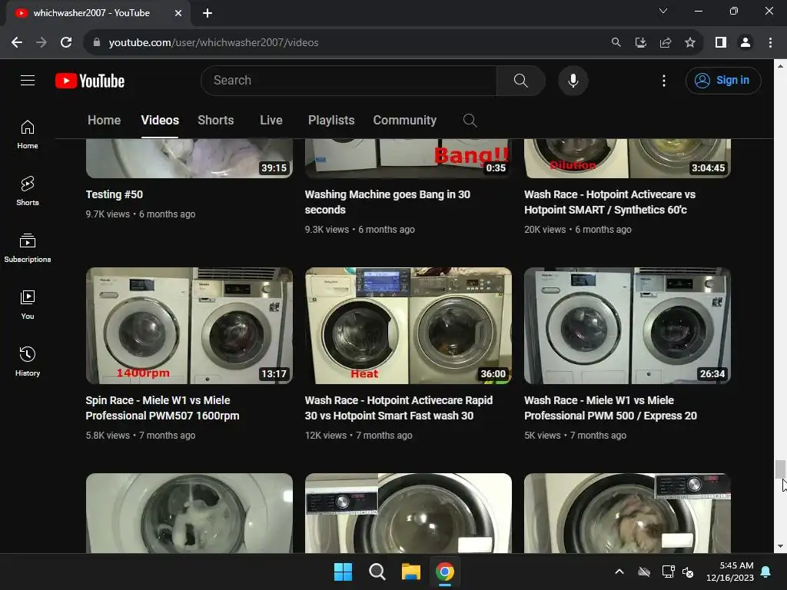The height and width of the screenshot is (590, 787).
Task: Close the whichwasher2007 tab
Action: tap(178, 13)
